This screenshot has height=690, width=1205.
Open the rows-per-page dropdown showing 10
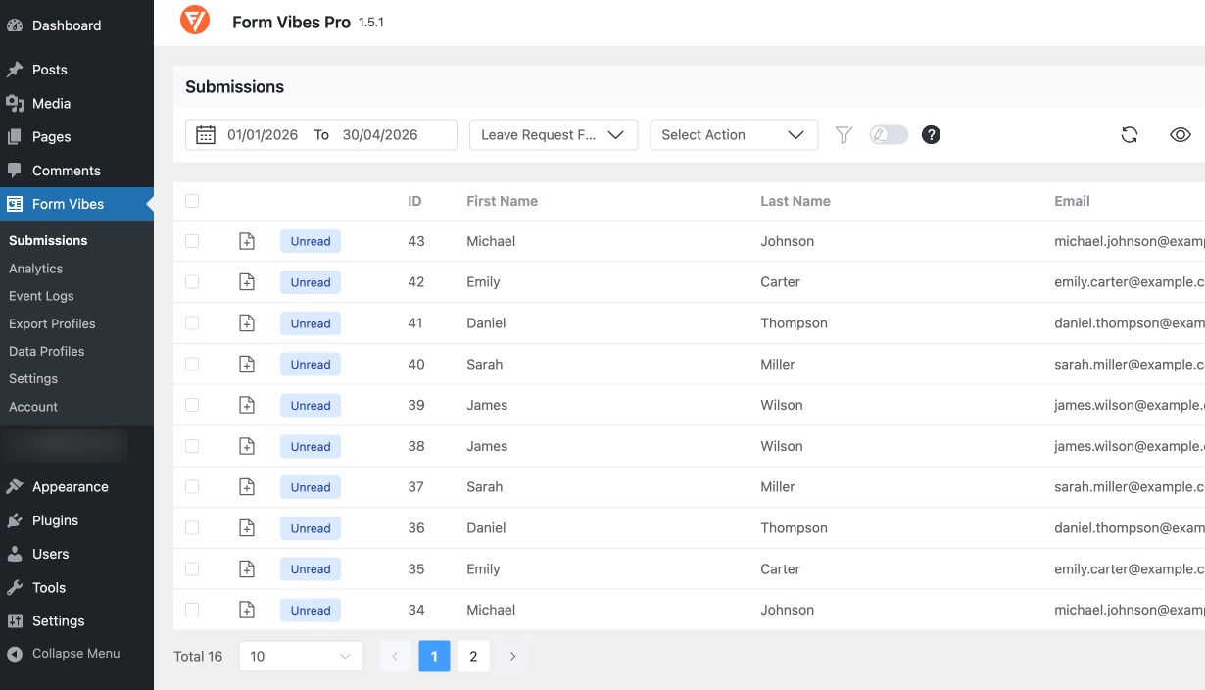click(301, 657)
